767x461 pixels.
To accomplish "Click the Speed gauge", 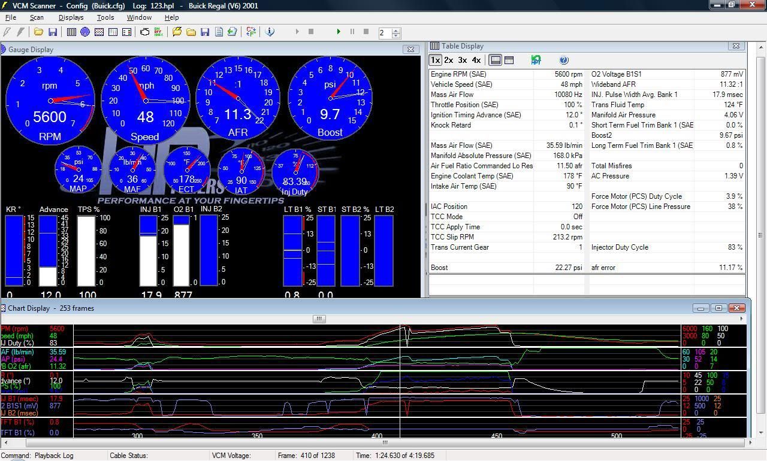I will pos(146,100).
